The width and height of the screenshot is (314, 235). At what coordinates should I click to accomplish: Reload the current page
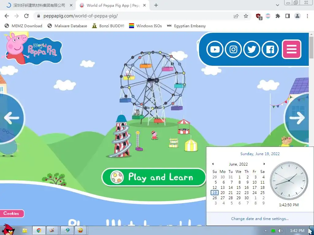(x=26, y=16)
